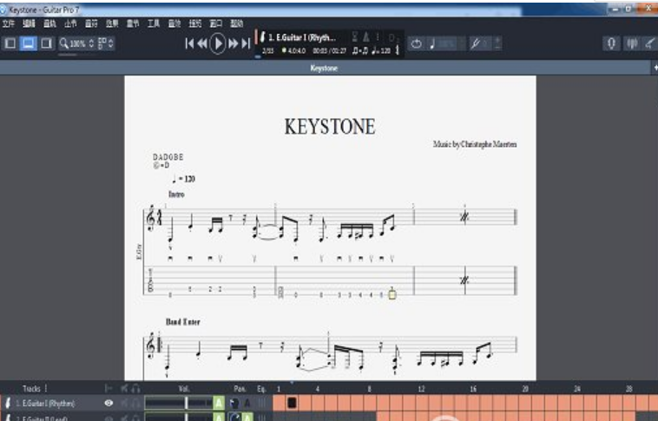The width and height of the screenshot is (658, 421).
Task: Enable loop playback button
Action: click(417, 43)
